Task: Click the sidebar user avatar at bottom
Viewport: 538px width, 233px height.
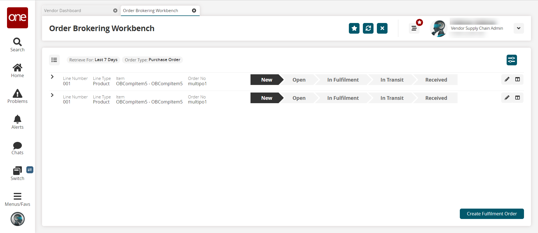Action: pos(18,219)
